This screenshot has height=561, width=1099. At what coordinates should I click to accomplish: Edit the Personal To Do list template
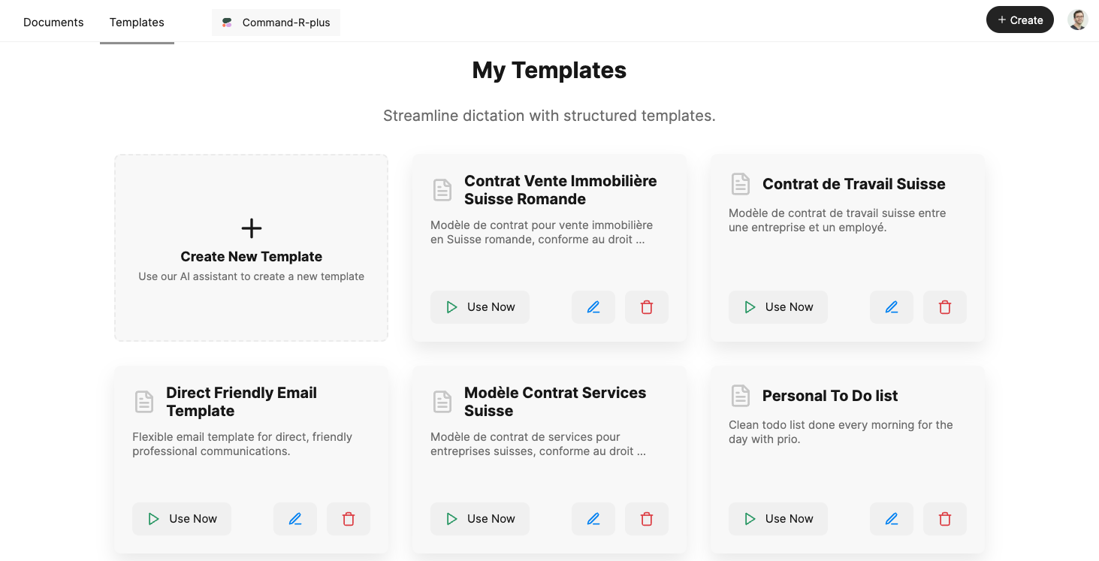892,519
